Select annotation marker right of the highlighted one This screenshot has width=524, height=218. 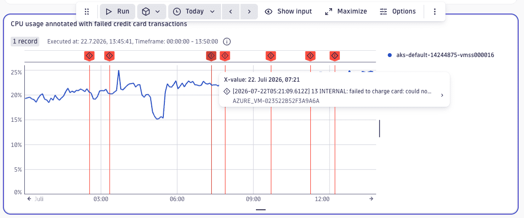coord(225,56)
